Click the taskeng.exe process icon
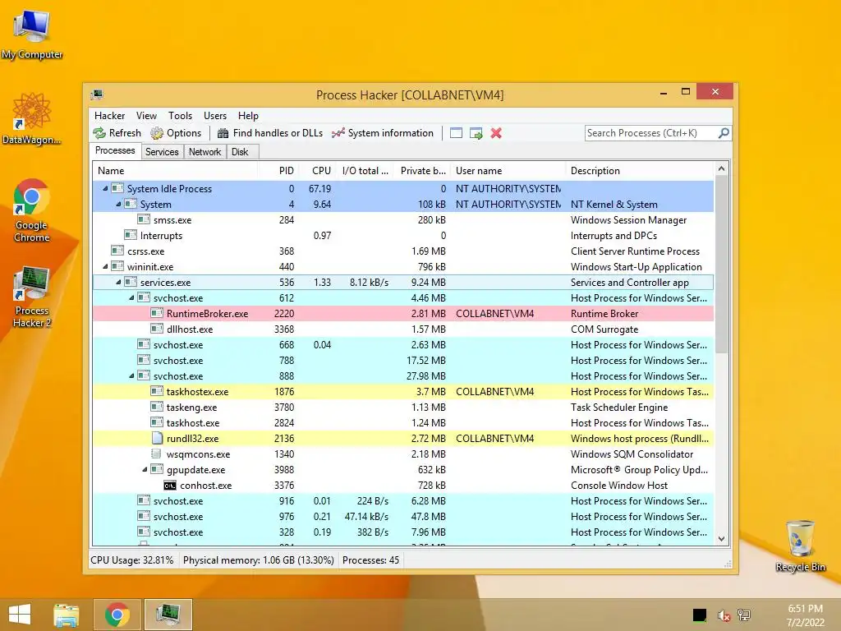The width and height of the screenshot is (841, 631). pos(157,407)
